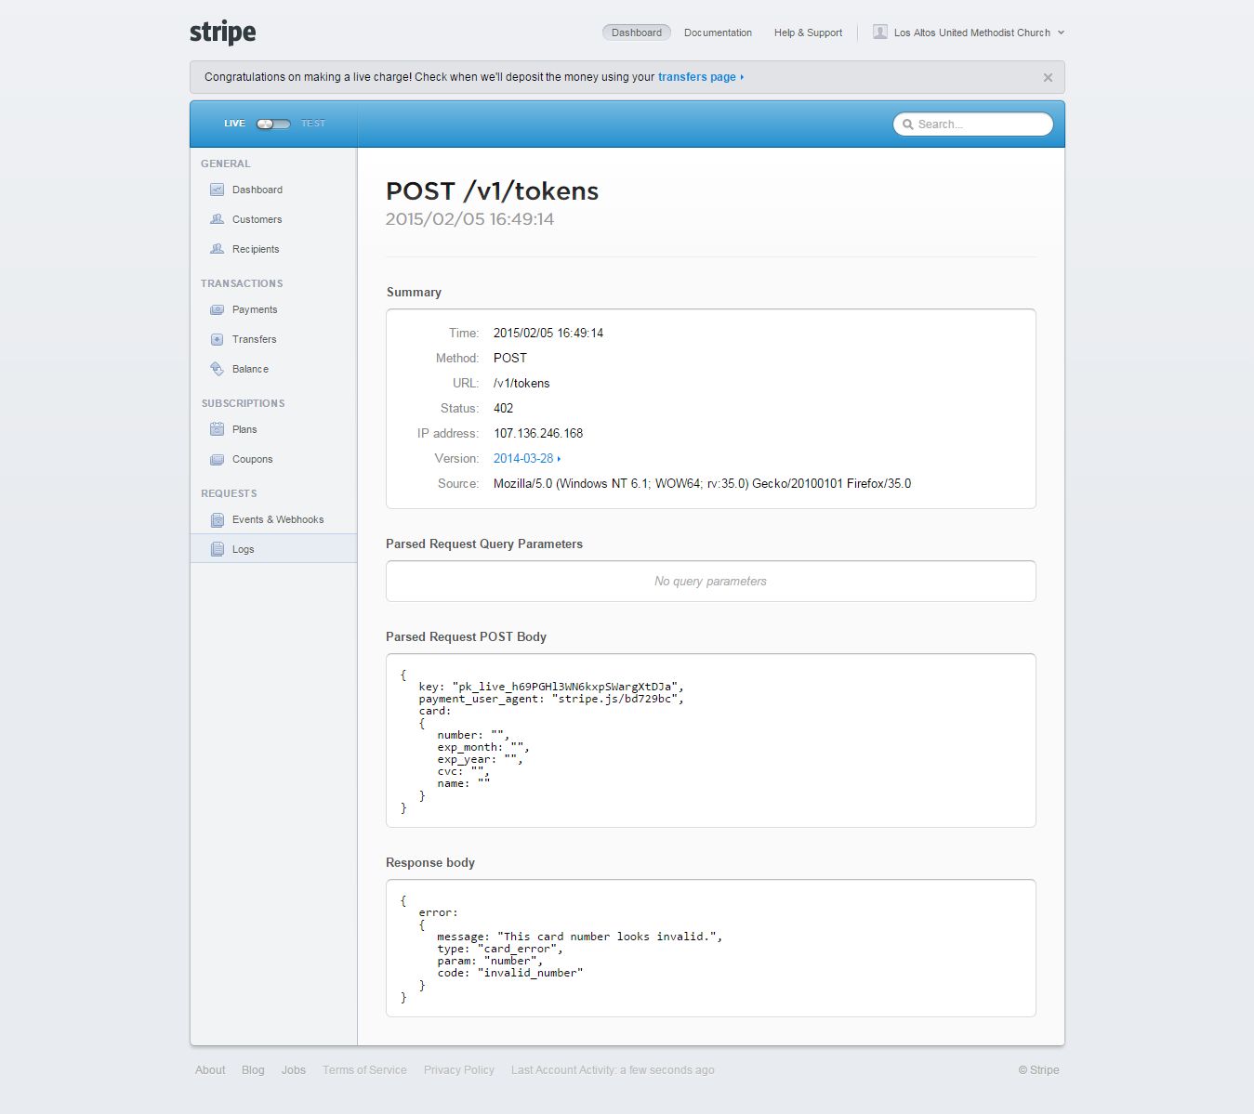Click the Plans calendar icon
Viewport: 1254px width, 1114px height.
[x=217, y=429]
